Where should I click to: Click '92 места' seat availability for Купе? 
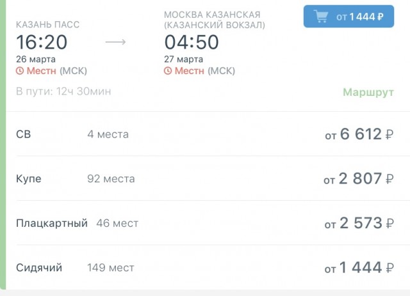(111, 179)
